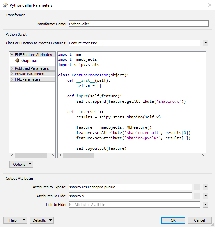
Task: Open the Options dropdown button
Action: pyautogui.click(x=21, y=164)
